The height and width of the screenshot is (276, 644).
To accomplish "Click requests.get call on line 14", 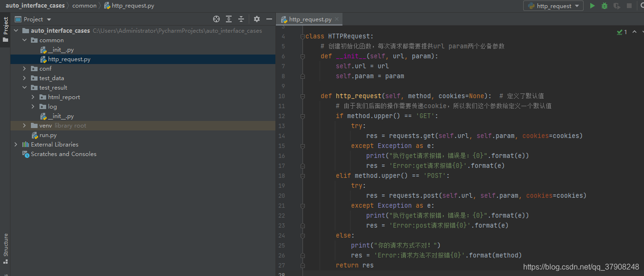I will (x=412, y=136).
